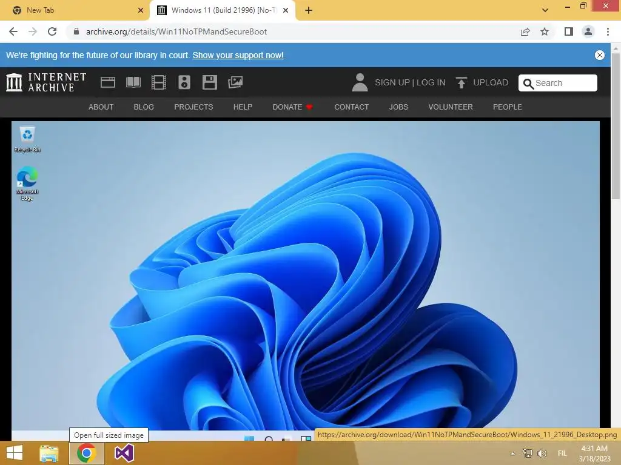The height and width of the screenshot is (465, 621).
Task: Open the network icon in the system tray
Action: click(x=527, y=453)
